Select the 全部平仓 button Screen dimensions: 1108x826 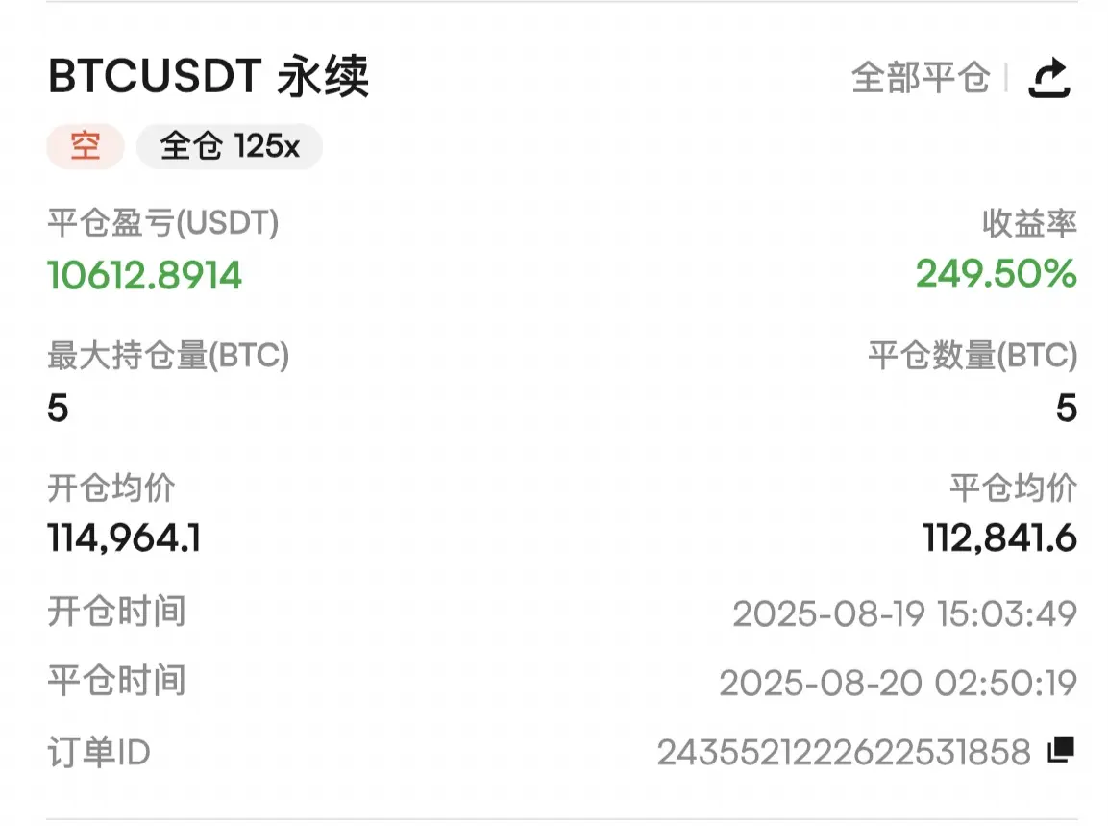point(920,77)
